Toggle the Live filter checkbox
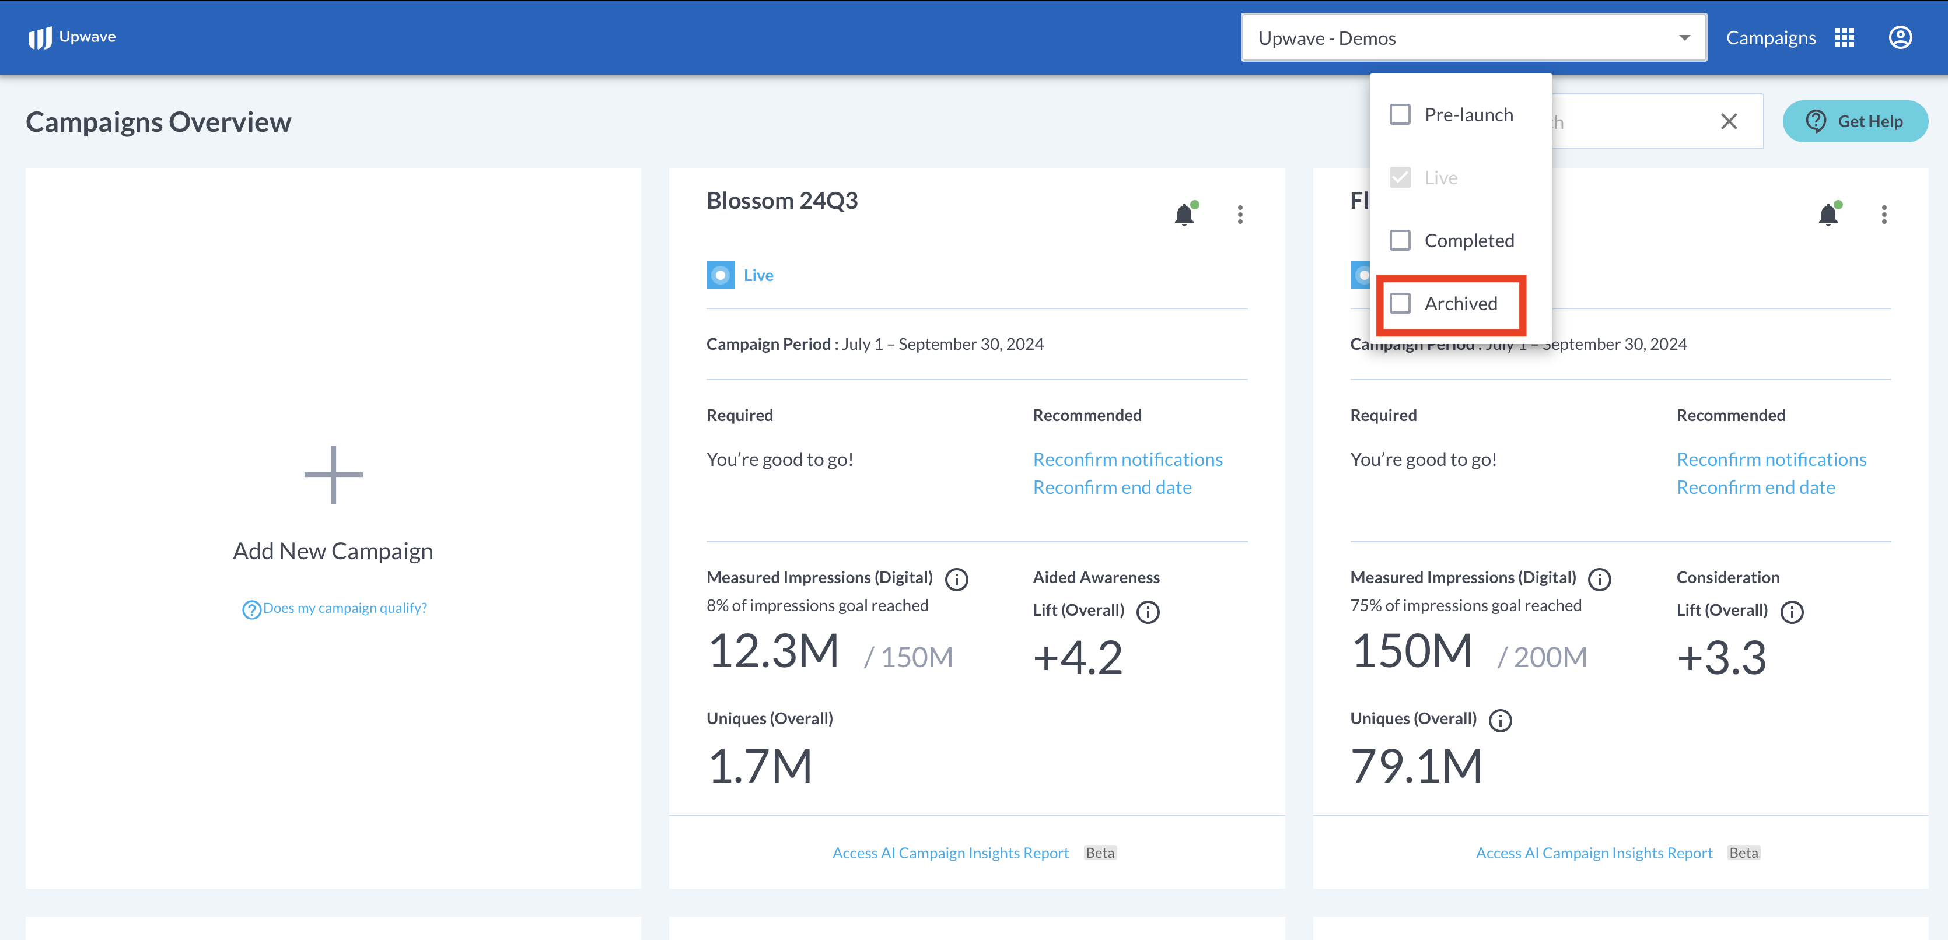The image size is (1948, 940). coord(1400,178)
